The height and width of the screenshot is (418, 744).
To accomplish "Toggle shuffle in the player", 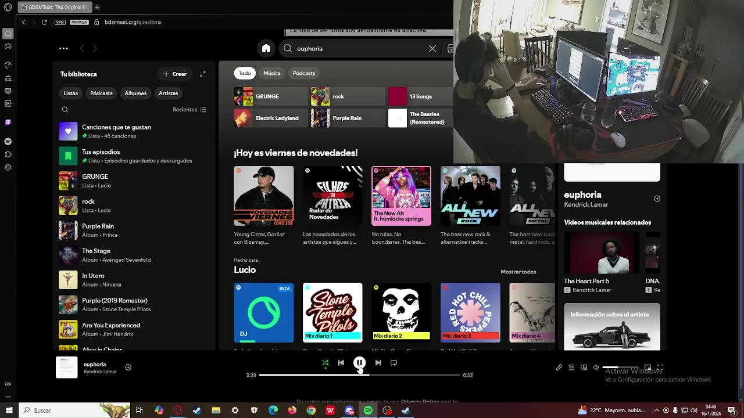I will tap(325, 363).
